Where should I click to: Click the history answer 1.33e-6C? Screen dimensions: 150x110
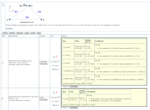click(66, 55)
